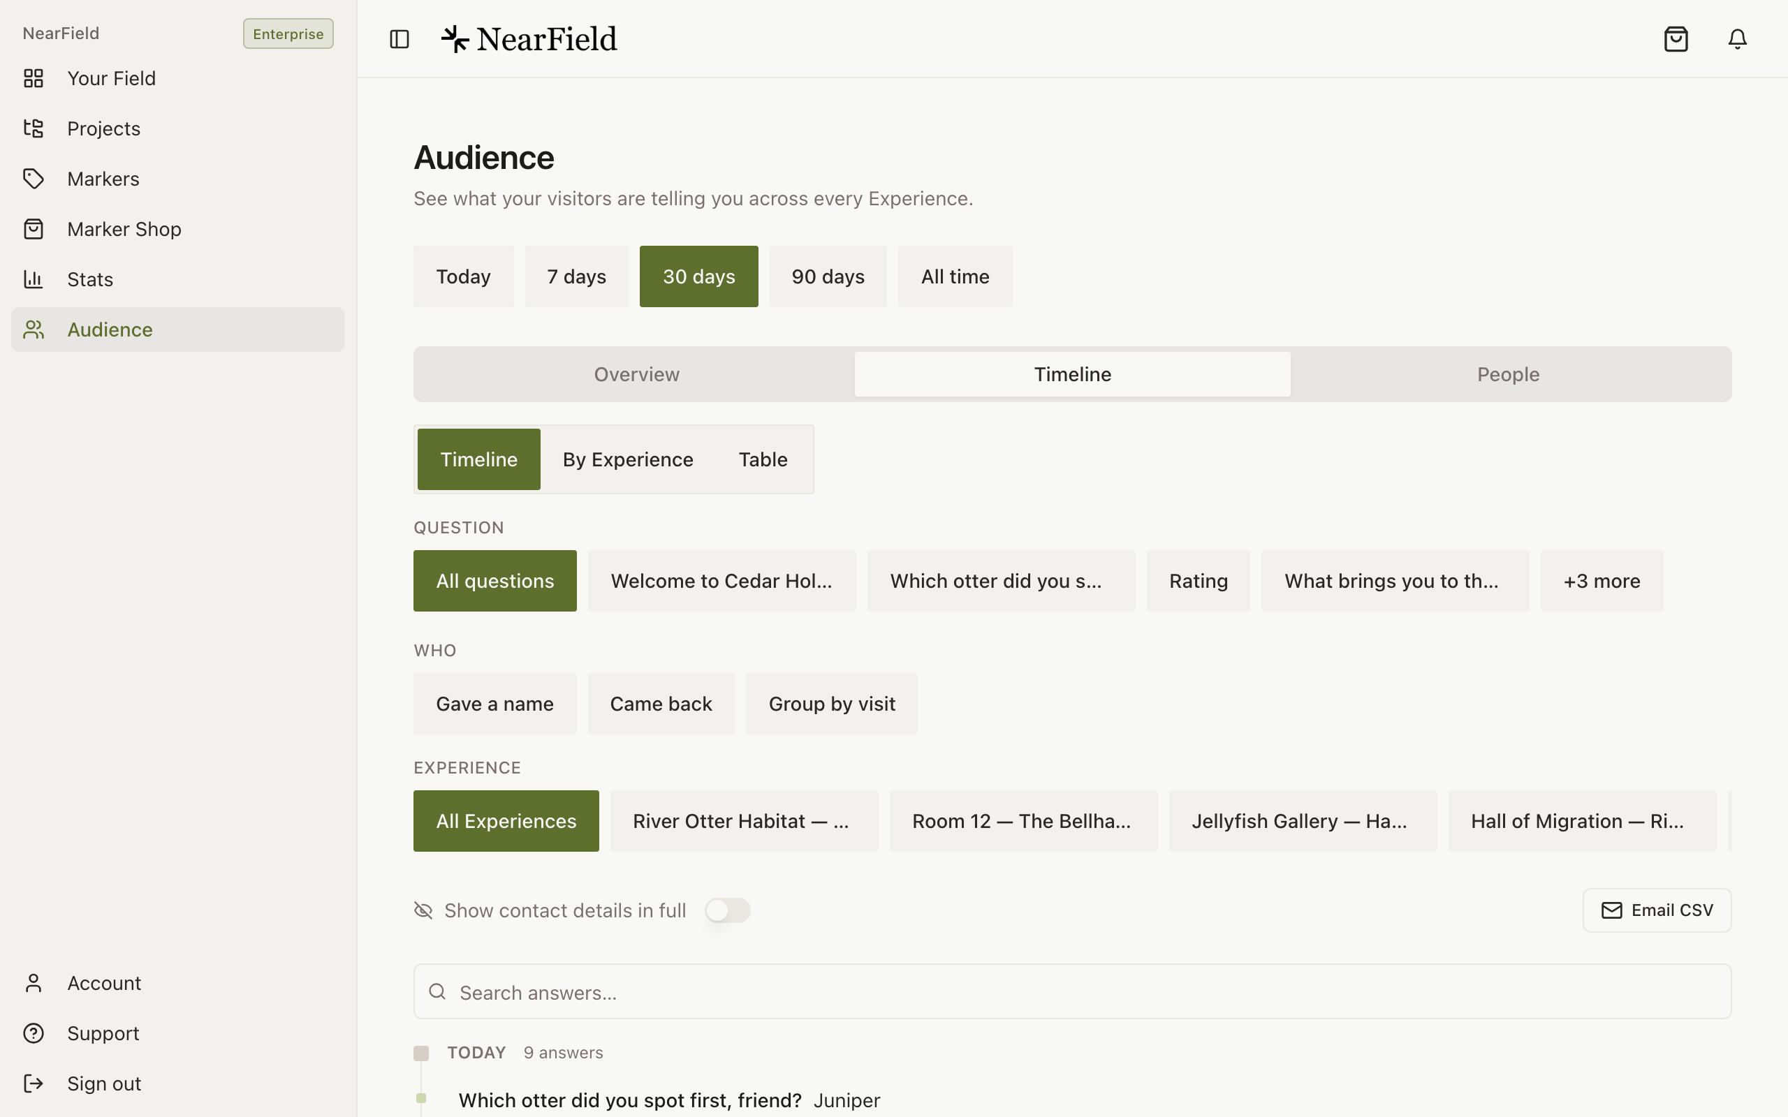Viewport: 1788px width, 1117px height.
Task: Select the By Experience view
Action: tap(628, 459)
